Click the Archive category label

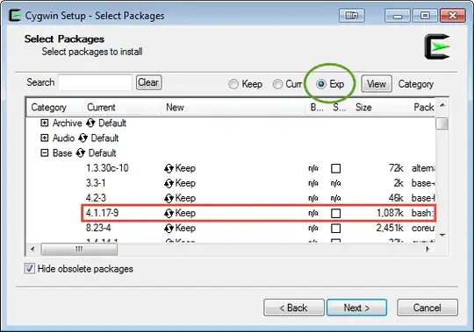[x=67, y=123]
